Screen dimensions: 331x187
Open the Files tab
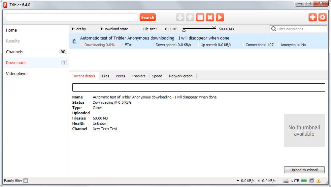[x=106, y=76]
